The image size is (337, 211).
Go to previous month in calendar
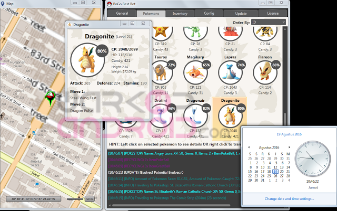(249, 147)
